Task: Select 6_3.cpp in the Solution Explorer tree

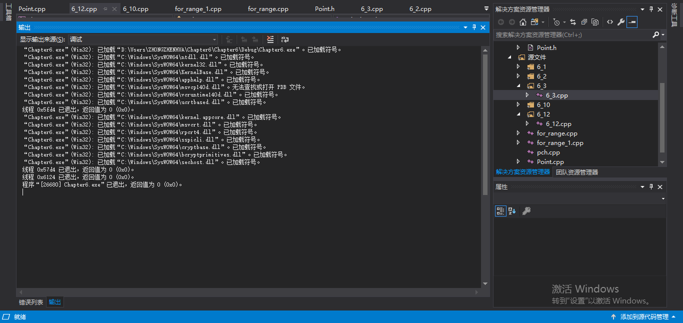Action: pyautogui.click(x=556, y=95)
